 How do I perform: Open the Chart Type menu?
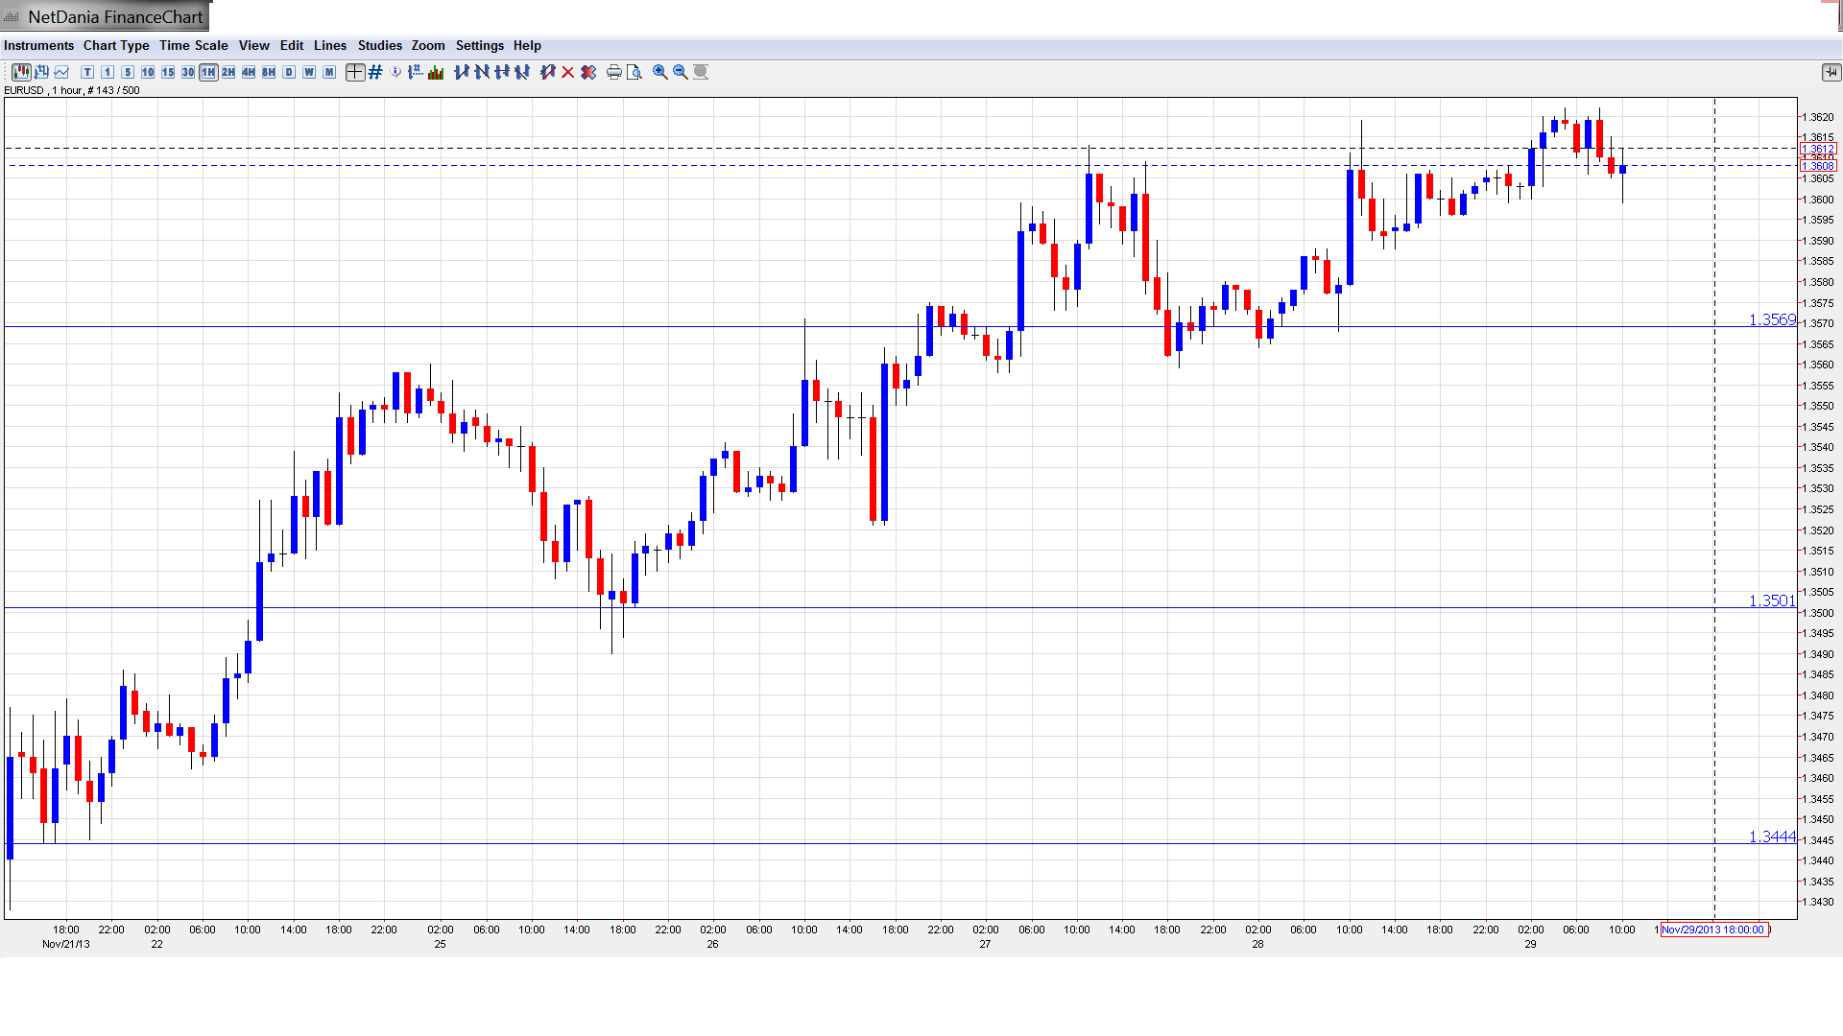pyautogui.click(x=116, y=45)
